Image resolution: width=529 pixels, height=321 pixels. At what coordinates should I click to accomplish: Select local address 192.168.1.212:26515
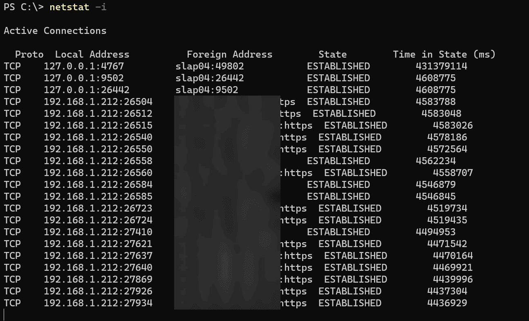click(x=98, y=125)
